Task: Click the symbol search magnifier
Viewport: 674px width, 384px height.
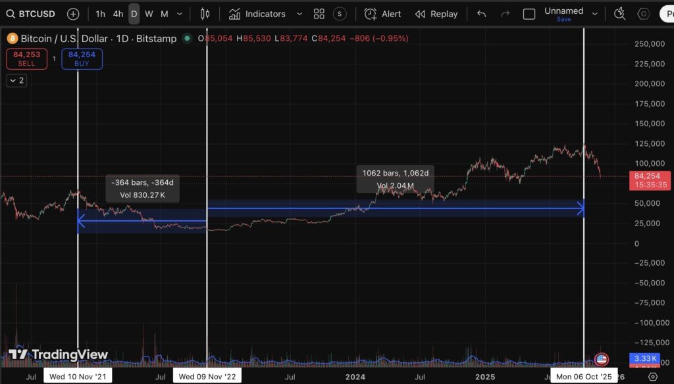Action: tap(10, 13)
